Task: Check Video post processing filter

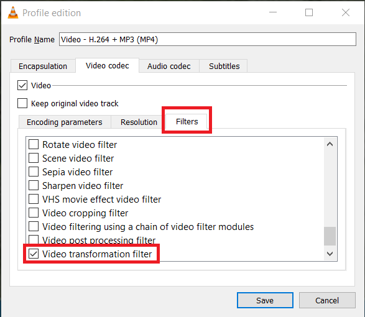Action: tap(34, 239)
